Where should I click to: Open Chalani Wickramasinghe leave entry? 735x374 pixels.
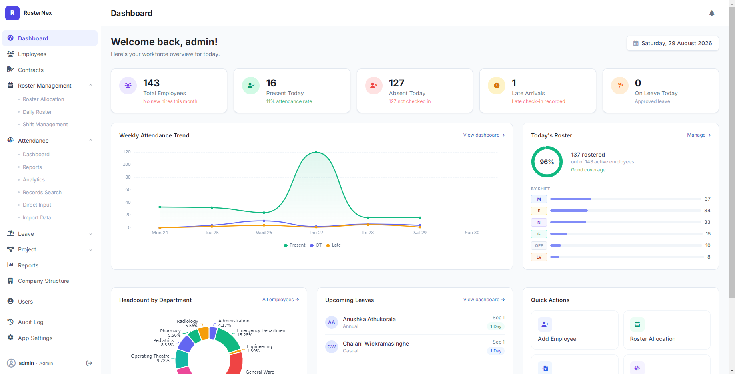point(415,347)
